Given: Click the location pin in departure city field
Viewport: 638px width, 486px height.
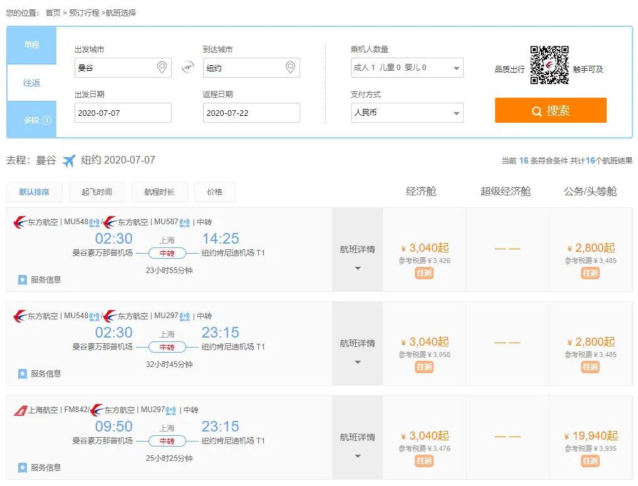Looking at the screenshot, I should click(163, 67).
